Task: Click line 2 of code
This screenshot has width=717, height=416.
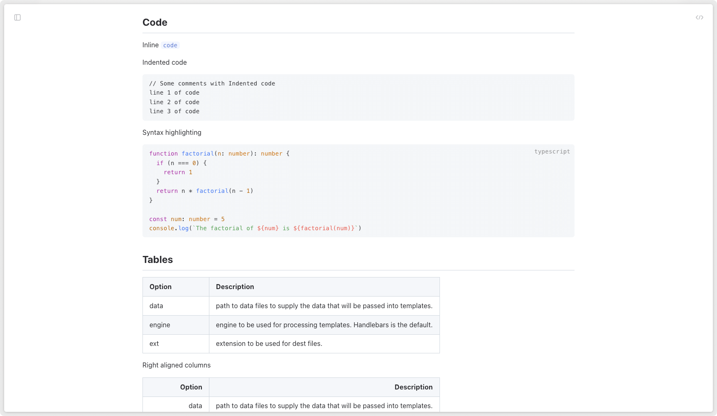Action: pos(174,102)
